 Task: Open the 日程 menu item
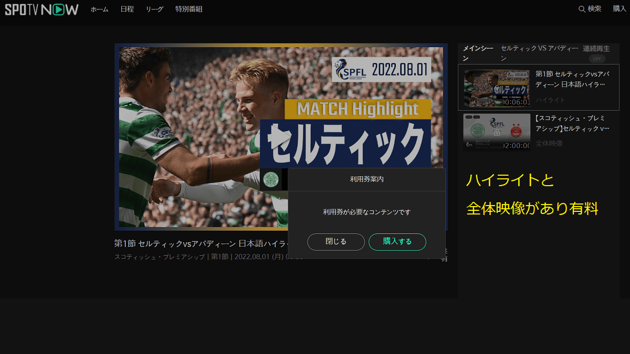[127, 9]
